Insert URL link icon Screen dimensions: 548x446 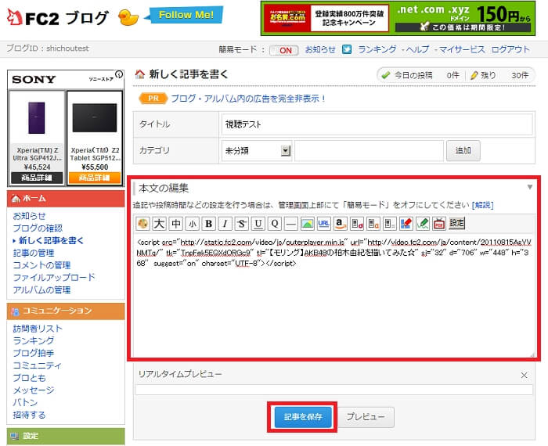[323, 224]
